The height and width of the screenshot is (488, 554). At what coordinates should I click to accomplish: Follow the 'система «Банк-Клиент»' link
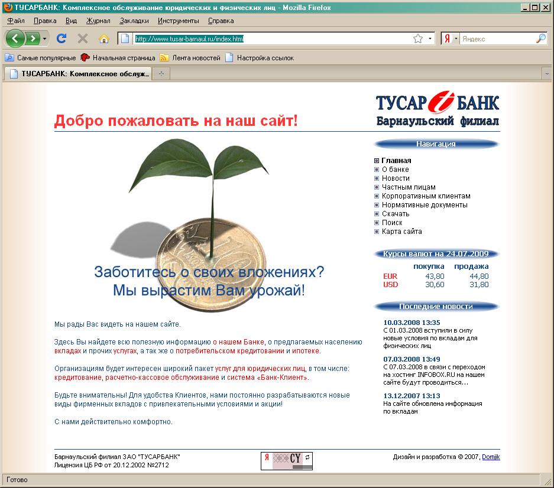tap(267, 378)
